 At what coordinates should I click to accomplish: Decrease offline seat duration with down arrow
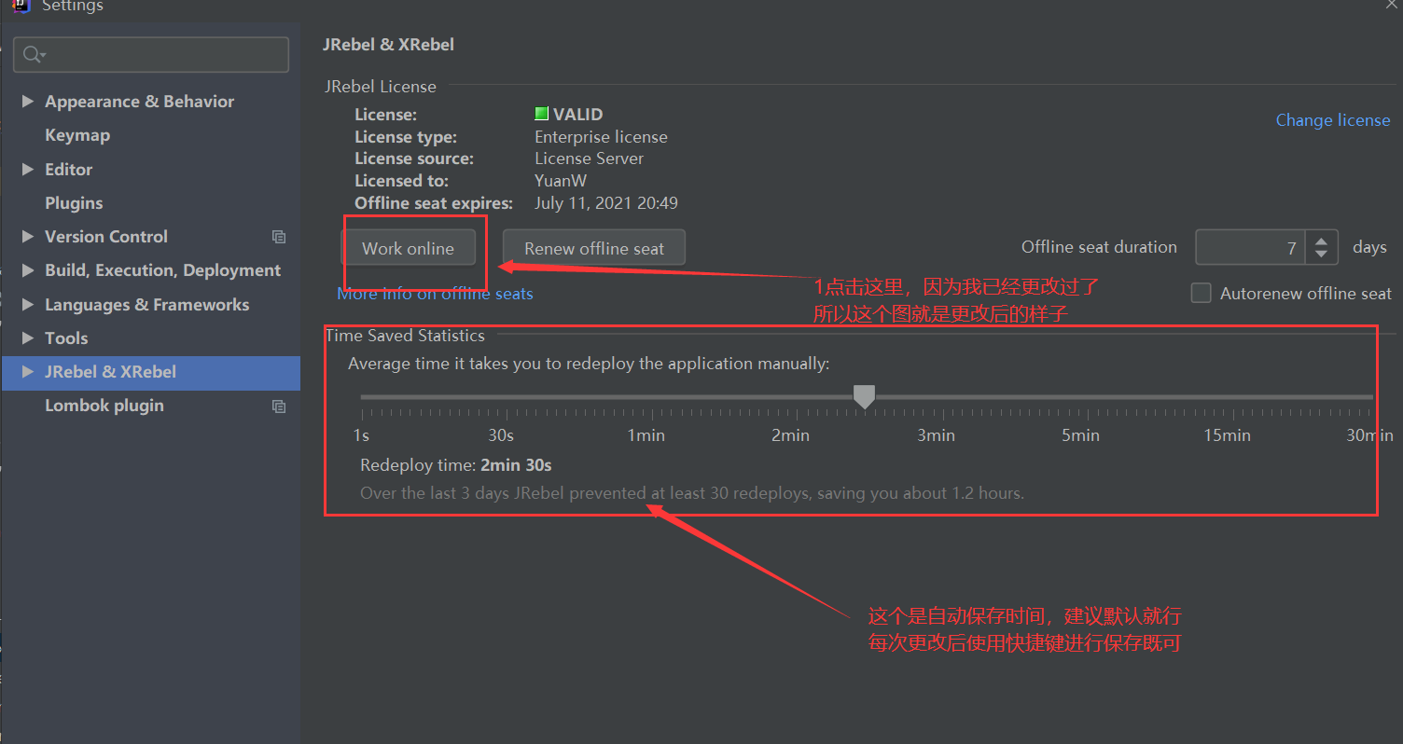1321,254
